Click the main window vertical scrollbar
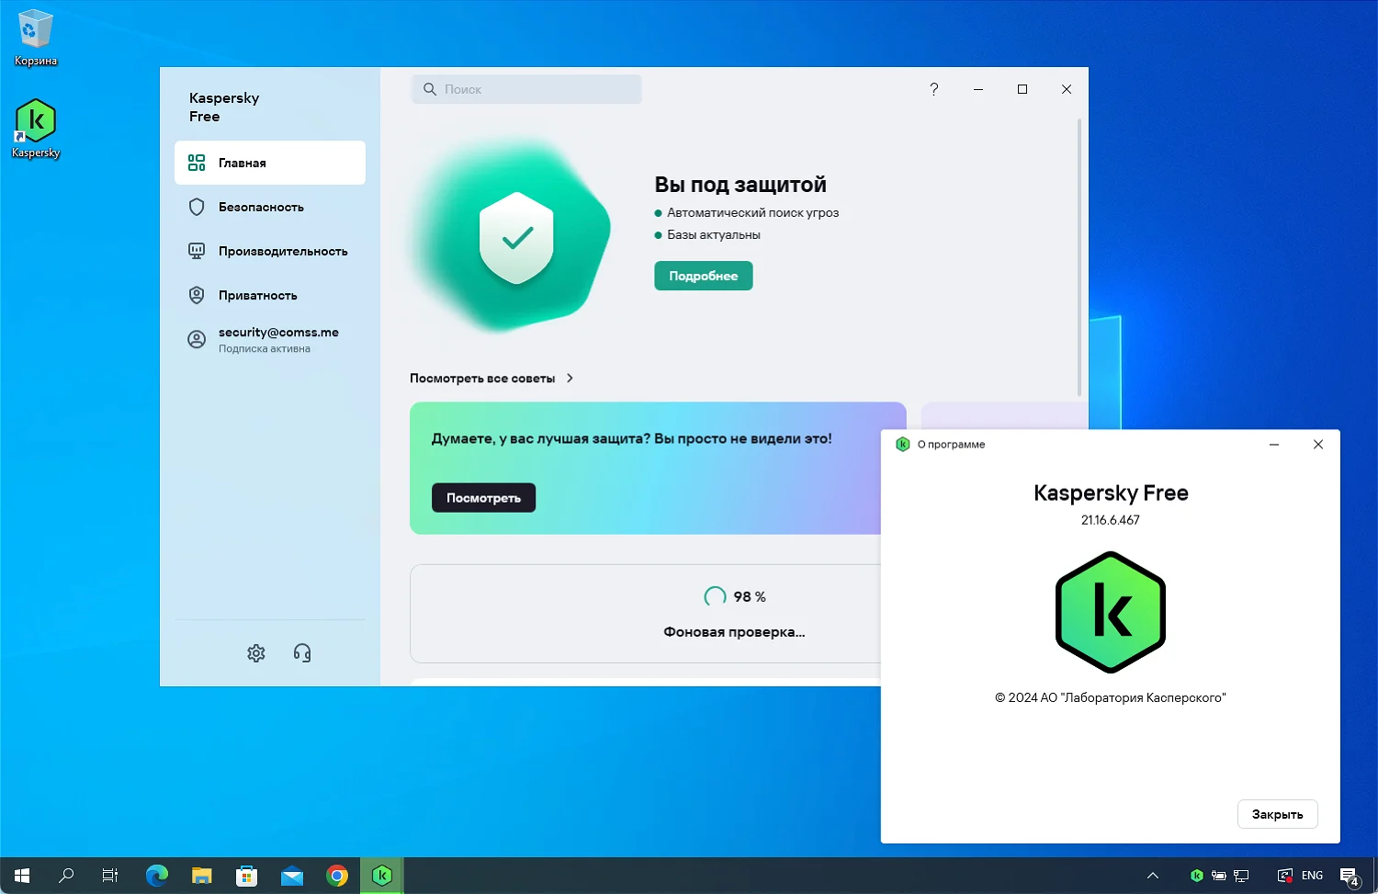The width and height of the screenshot is (1378, 894). 1079,257
